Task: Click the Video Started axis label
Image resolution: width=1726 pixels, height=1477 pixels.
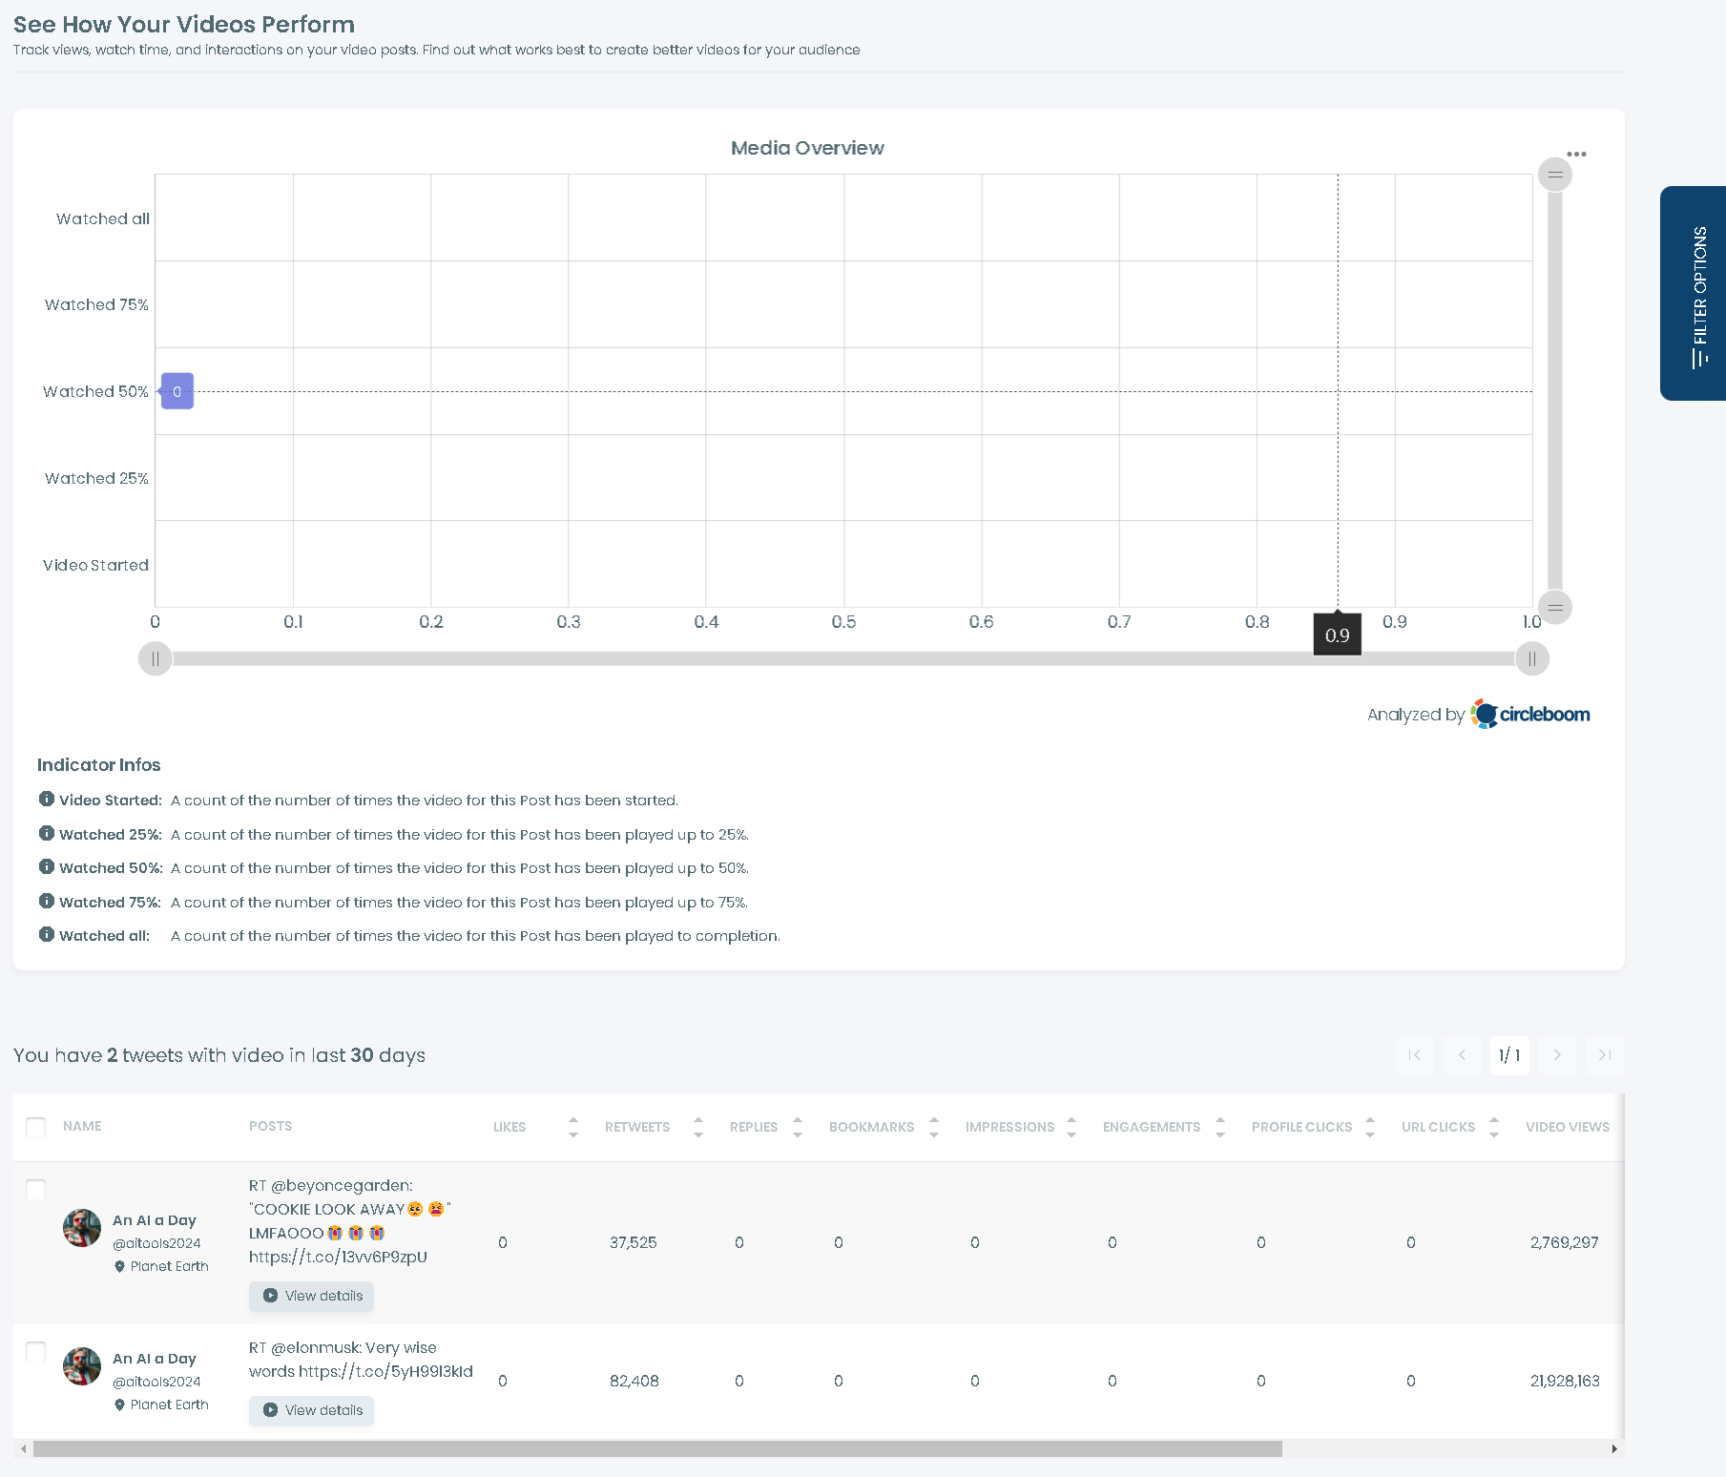Action: [x=95, y=565]
